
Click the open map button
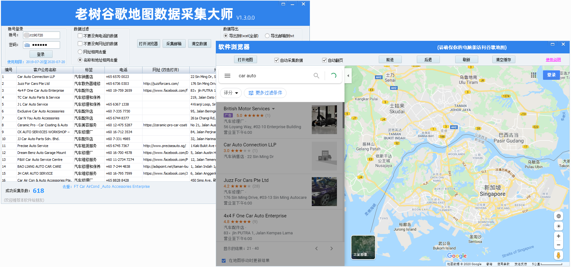coord(245,60)
